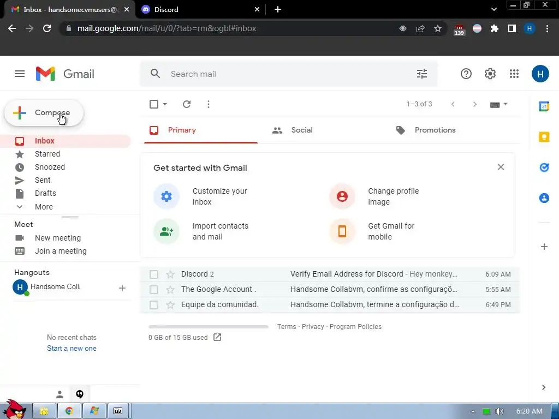
Task: Go to older messages arrow
Action: [x=474, y=104]
